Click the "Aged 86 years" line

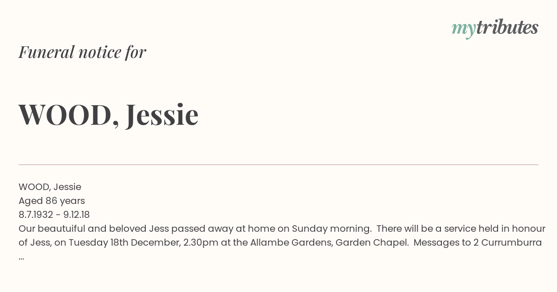(x=52, y=201)
